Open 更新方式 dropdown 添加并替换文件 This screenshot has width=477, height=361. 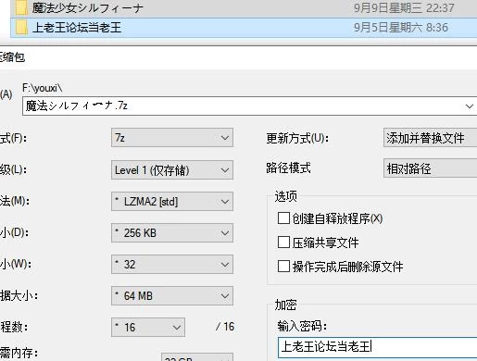430,138
